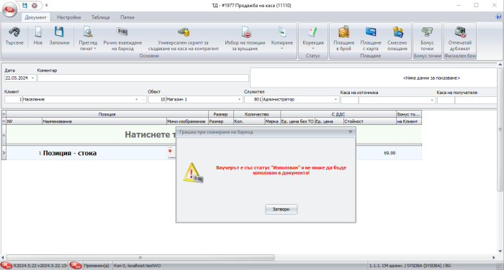Open the Дата calendar dropdown
The image size is (504, 270).
32,78
